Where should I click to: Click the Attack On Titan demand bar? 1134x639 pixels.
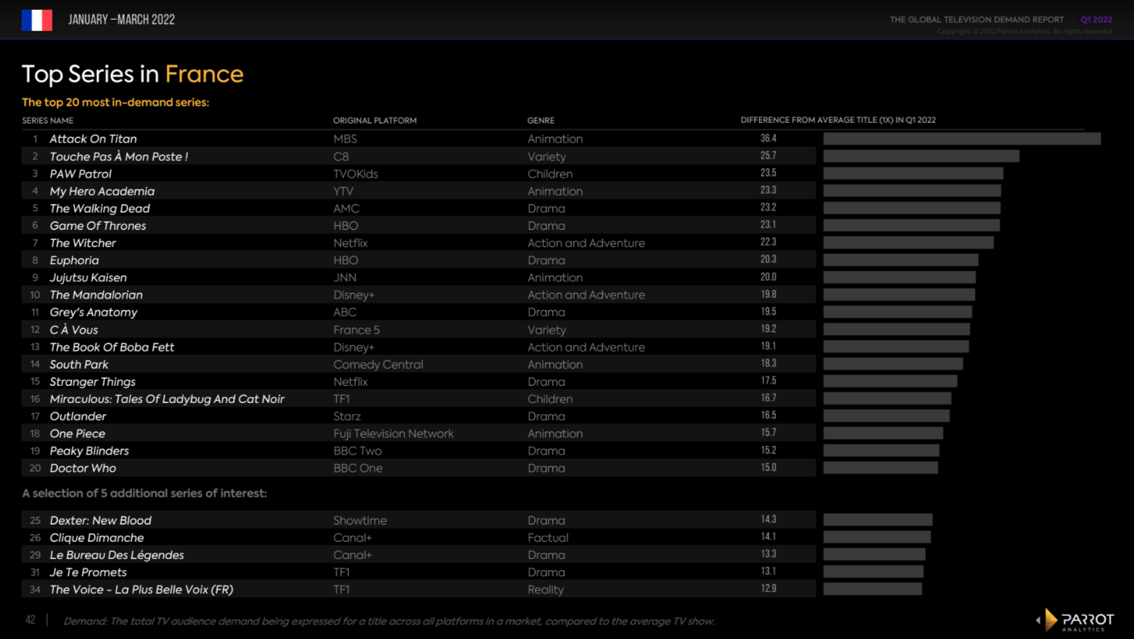[x=962, y=138]
